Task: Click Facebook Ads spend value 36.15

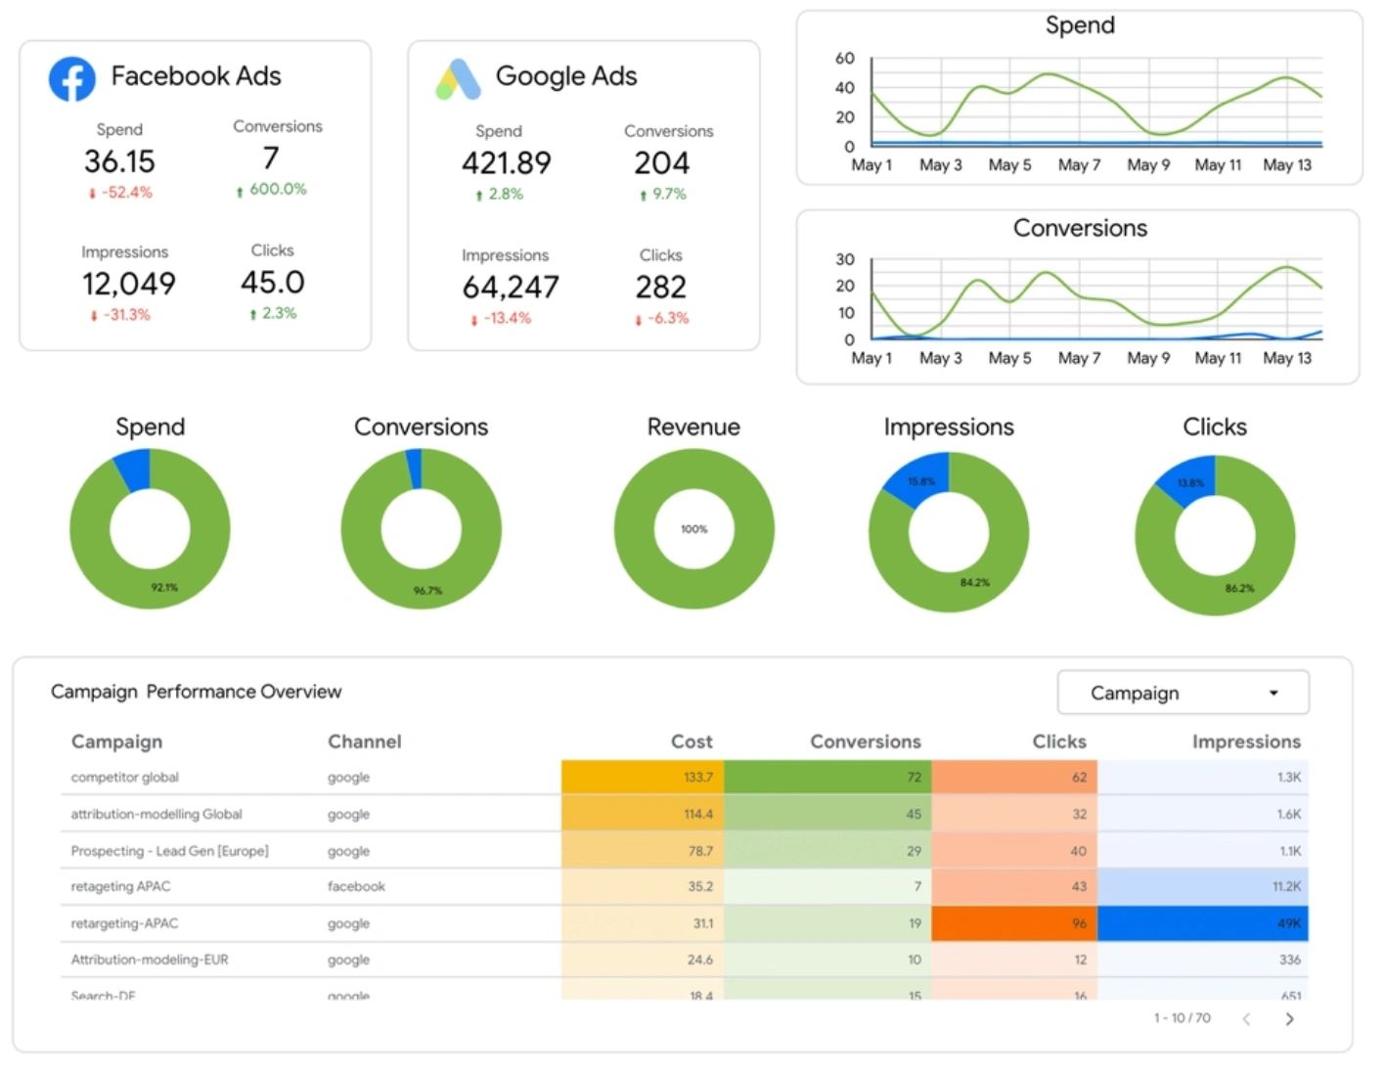Action: click(x=119, y=161)
